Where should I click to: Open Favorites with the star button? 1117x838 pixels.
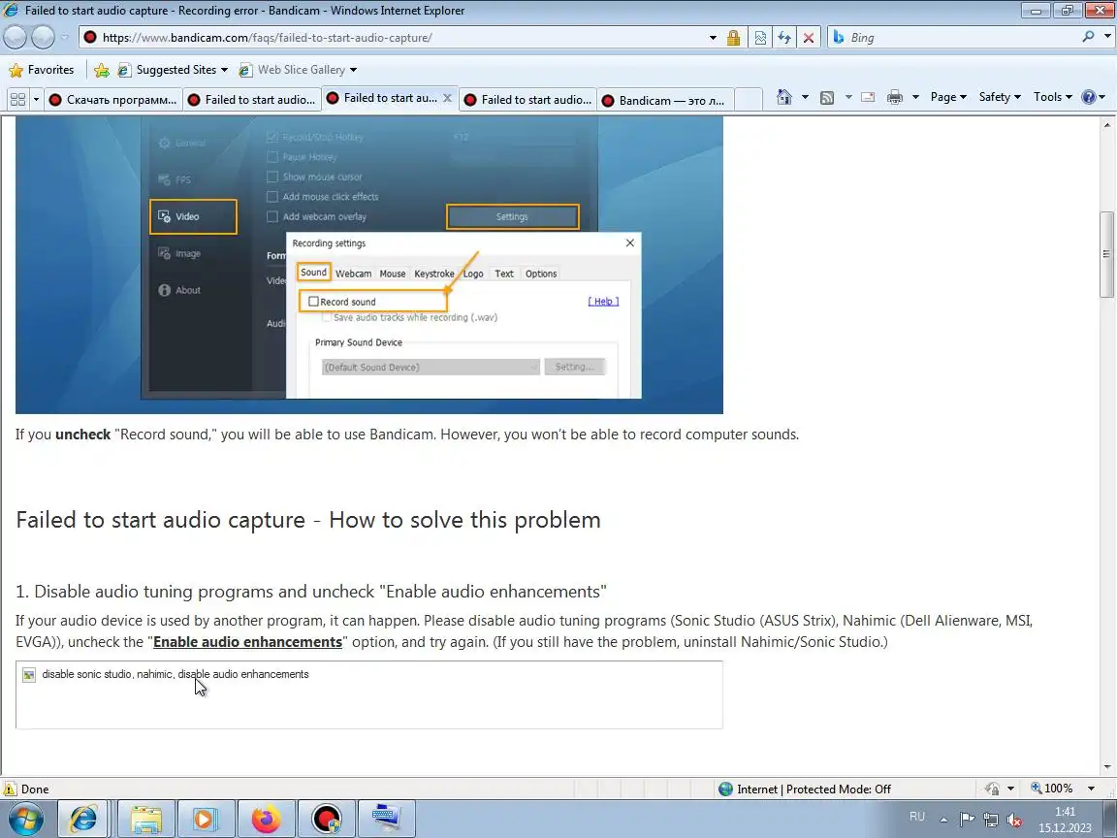42,70
